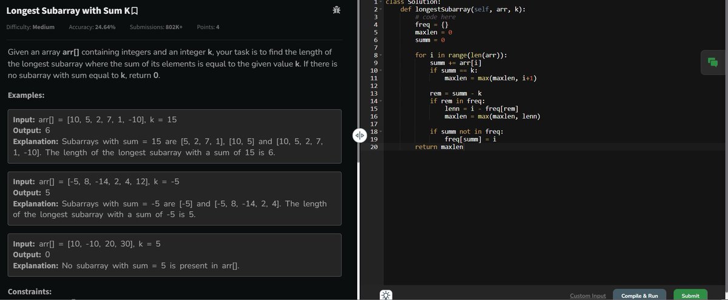Click the 'Constraints:' heading
Viewport: 728px width, 300px height.
click(30, 292)
